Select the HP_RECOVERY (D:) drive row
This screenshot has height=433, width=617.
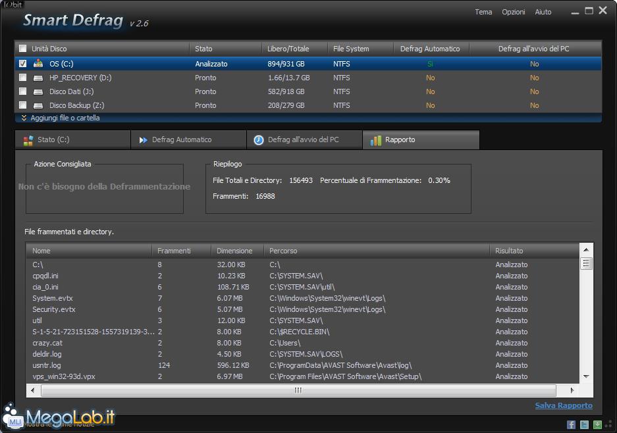(308, 78)
